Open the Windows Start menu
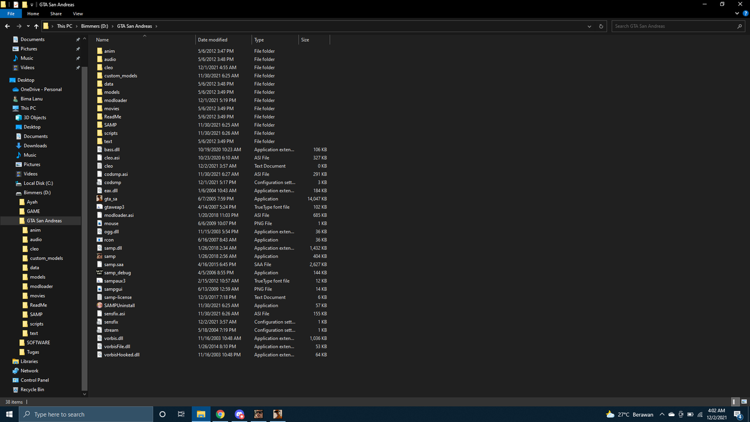 point(9,414)
